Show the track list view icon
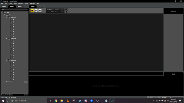Image resolution: width=184 pixels, height=103 pixels. [66, 10]
